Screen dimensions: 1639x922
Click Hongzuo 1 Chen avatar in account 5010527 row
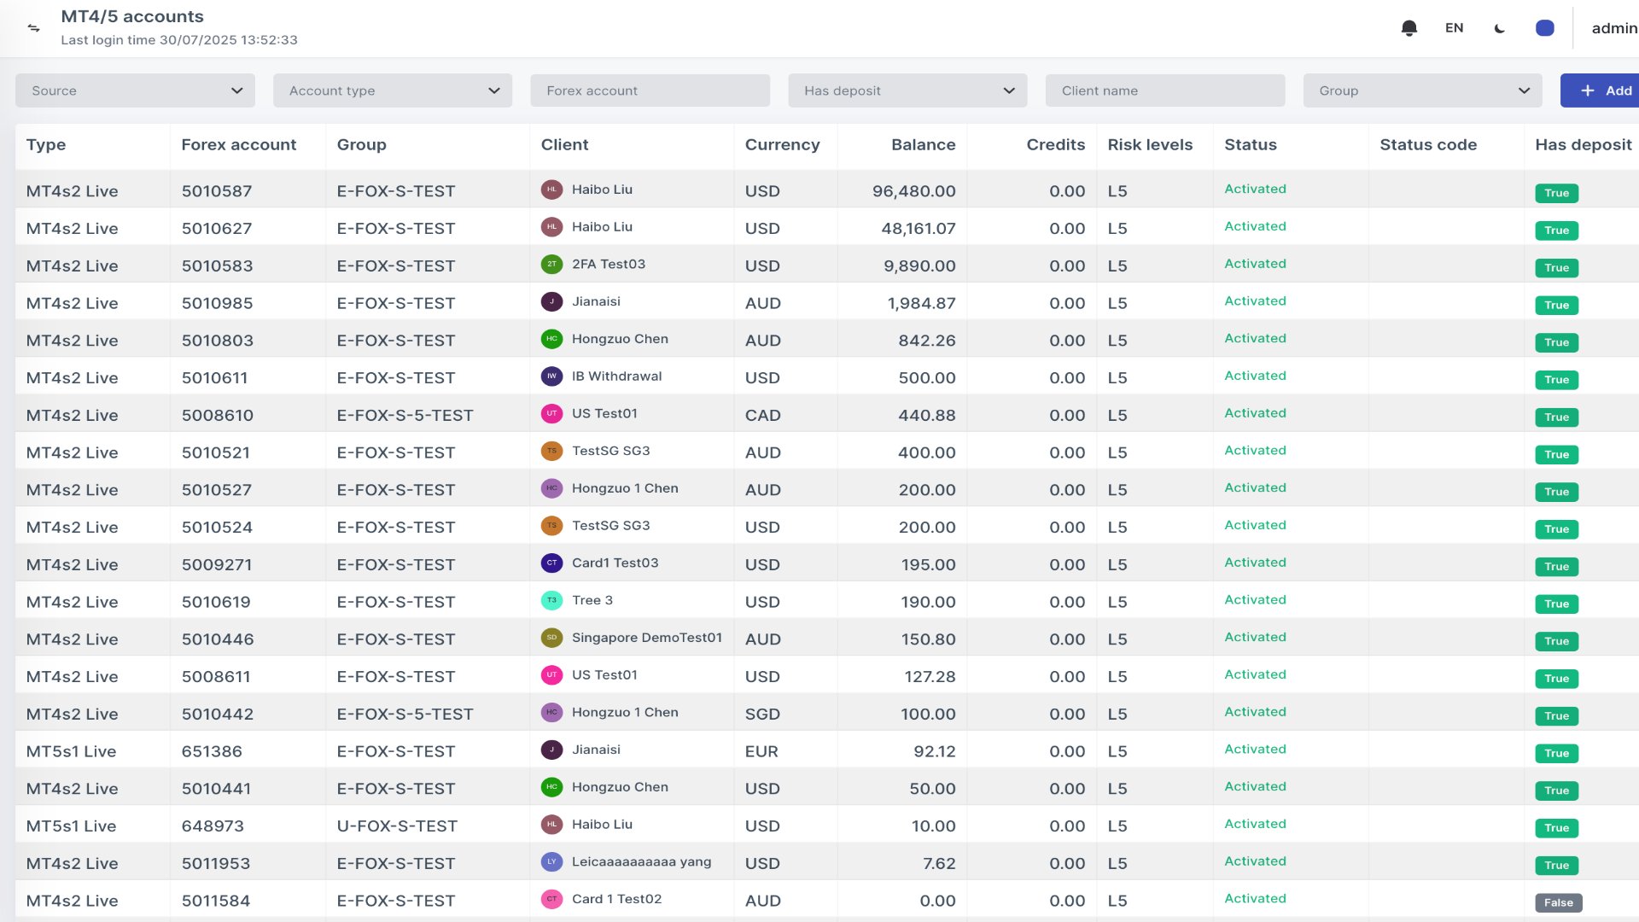coord(551,488)
